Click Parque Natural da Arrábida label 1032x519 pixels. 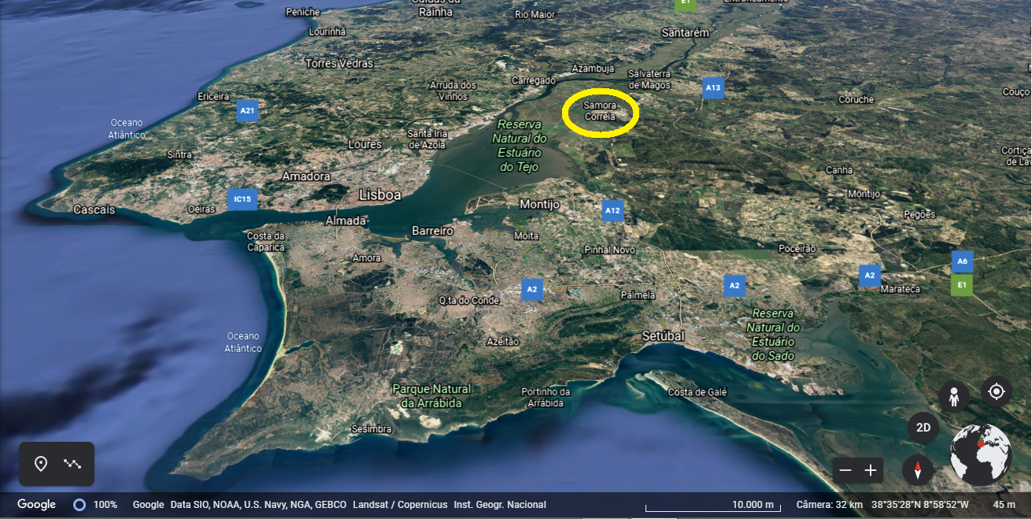click(431, 396)
